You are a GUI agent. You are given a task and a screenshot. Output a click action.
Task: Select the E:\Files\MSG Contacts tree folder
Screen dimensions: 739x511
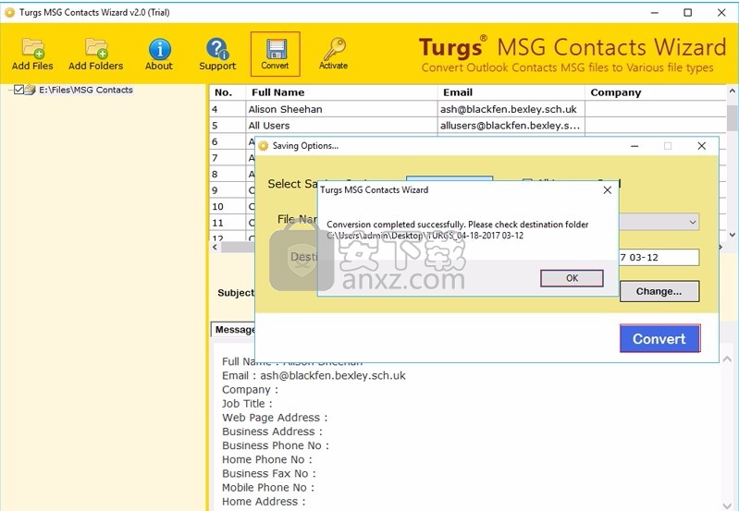[x=86, y=90]
